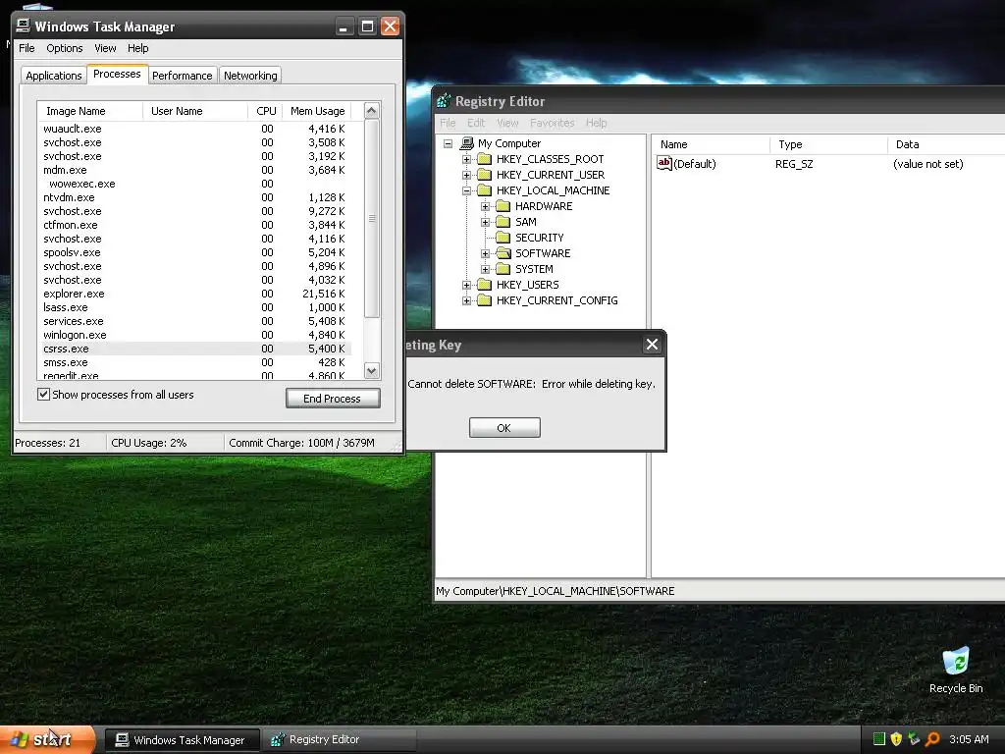Expand the HARDWARE subkey
Screen dimensions: 1005x754
[485, 206]
